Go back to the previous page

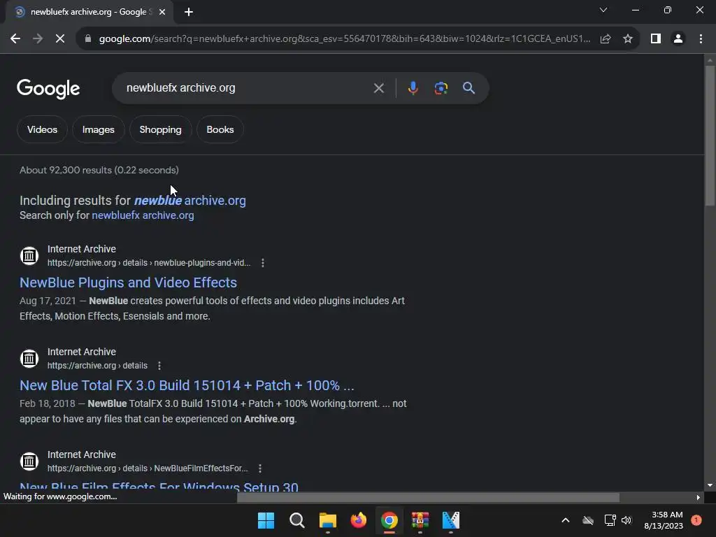15,39
